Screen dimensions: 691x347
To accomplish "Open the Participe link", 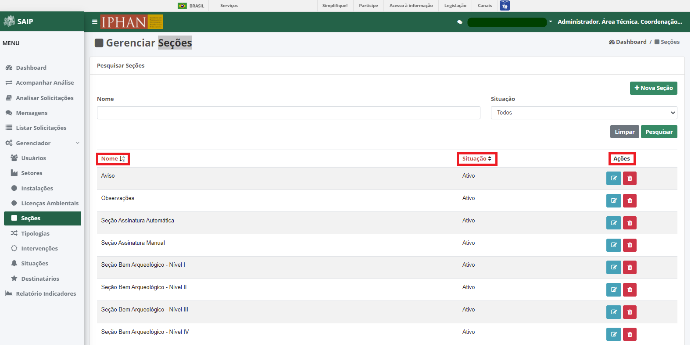I will coord(369,6).
